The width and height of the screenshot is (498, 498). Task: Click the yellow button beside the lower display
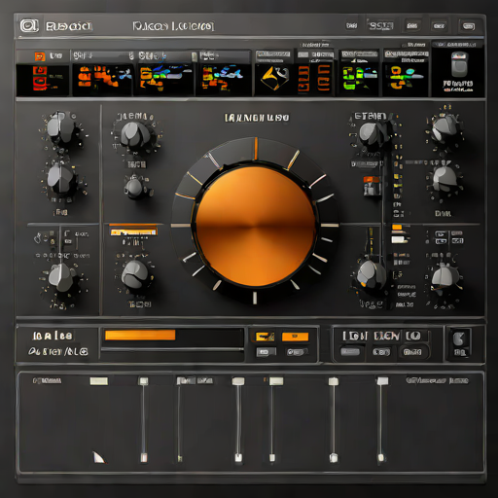[266, 337]
